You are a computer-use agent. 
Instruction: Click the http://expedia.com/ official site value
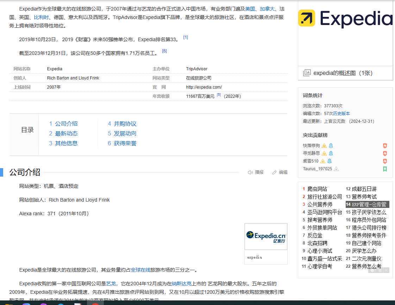tap(204, 87)
